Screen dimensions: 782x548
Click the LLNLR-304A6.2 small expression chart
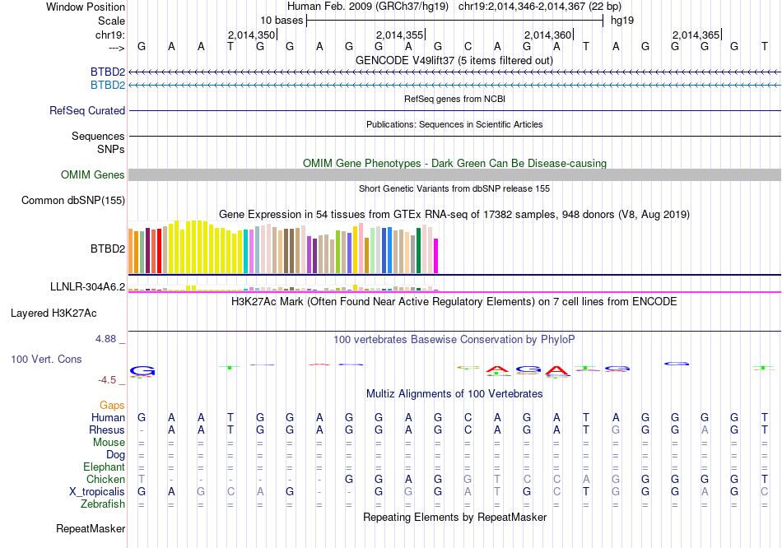point(283,288)
